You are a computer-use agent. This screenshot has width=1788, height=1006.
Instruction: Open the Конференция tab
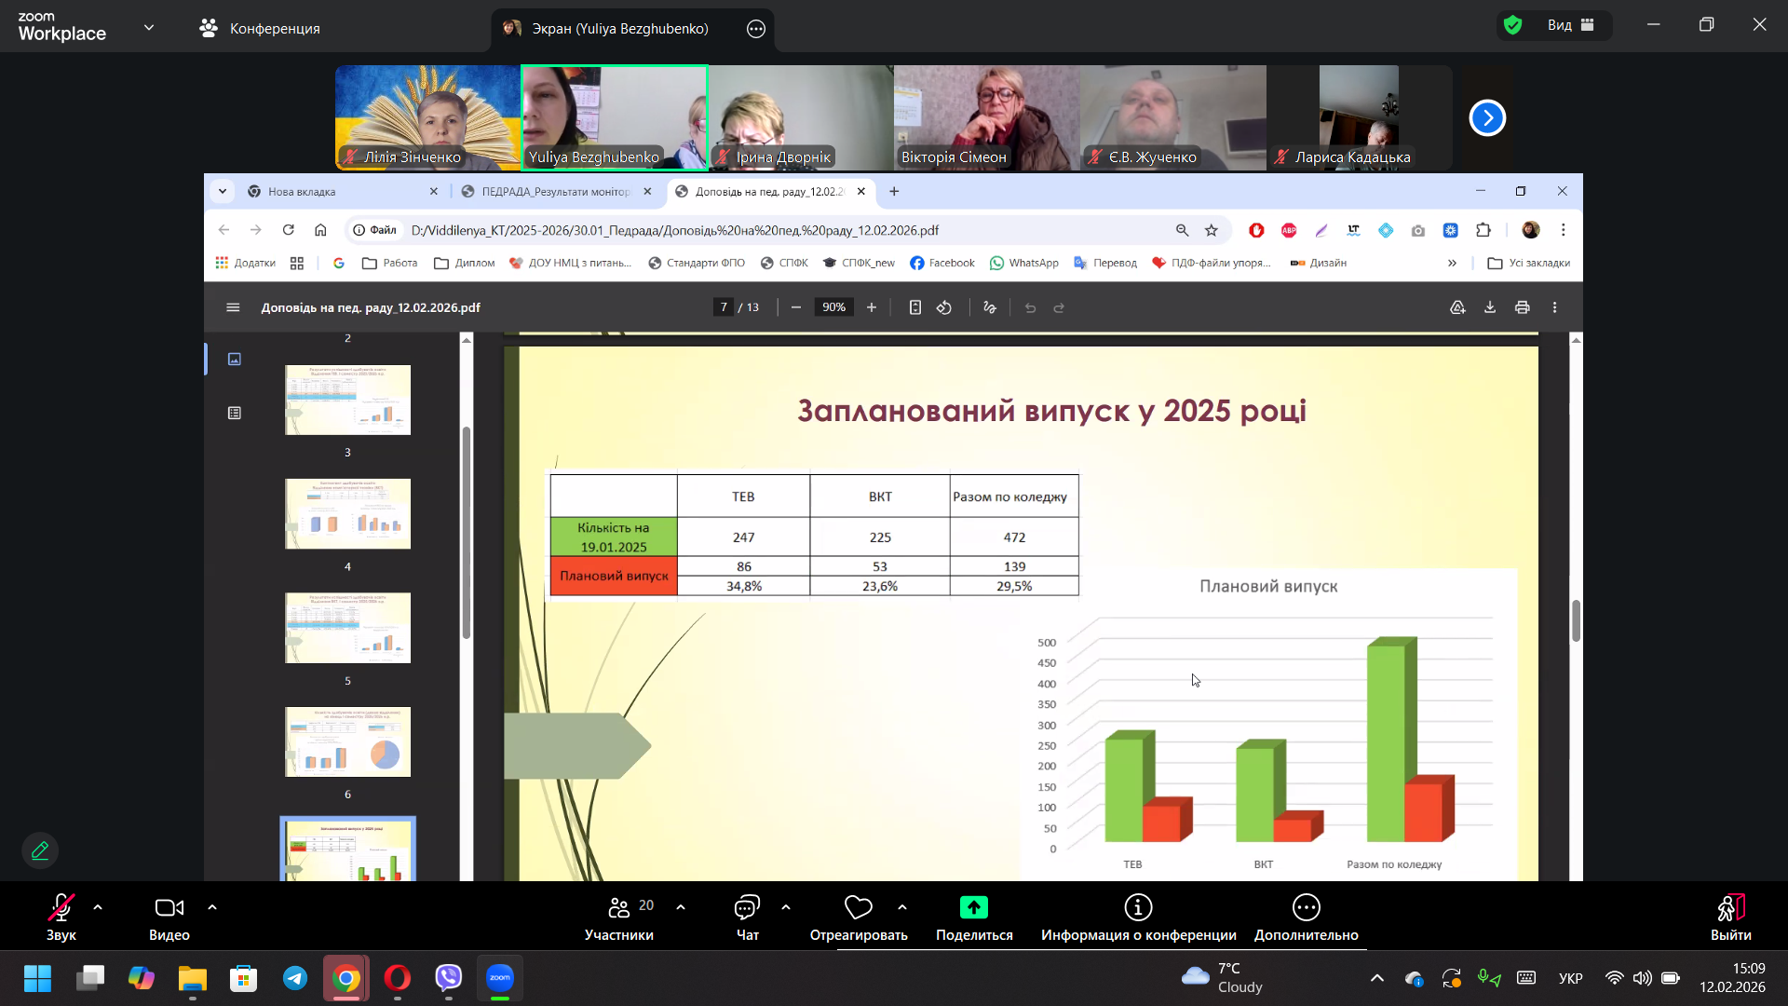point(260,29)
